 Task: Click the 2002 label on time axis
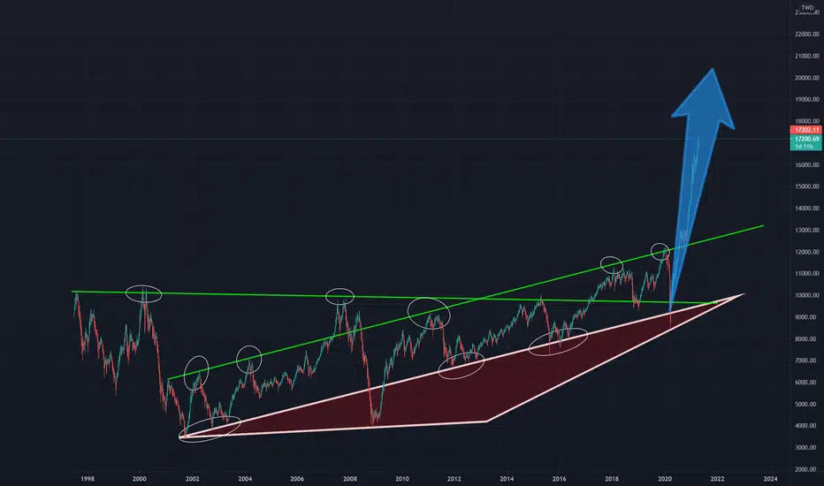click(x=193, y=479)
